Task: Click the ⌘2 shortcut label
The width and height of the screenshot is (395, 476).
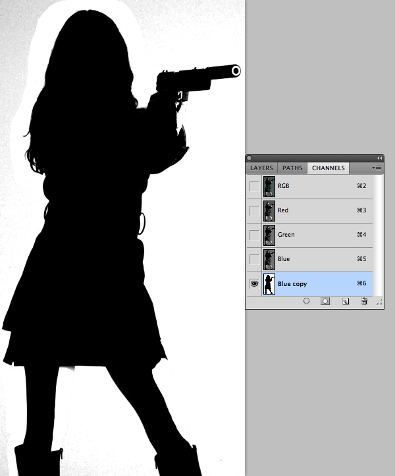Action: (361, 186)
